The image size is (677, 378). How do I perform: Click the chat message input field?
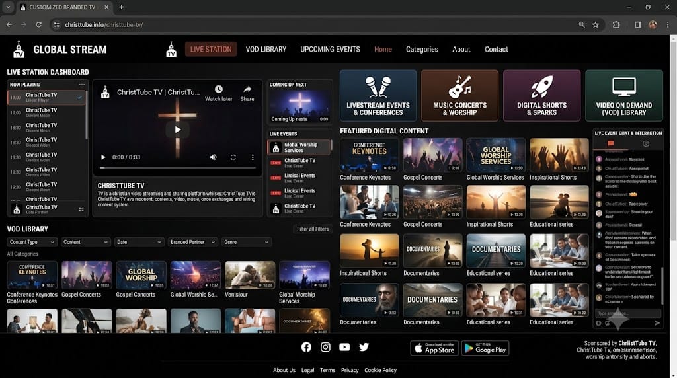(x=628, y=313)
